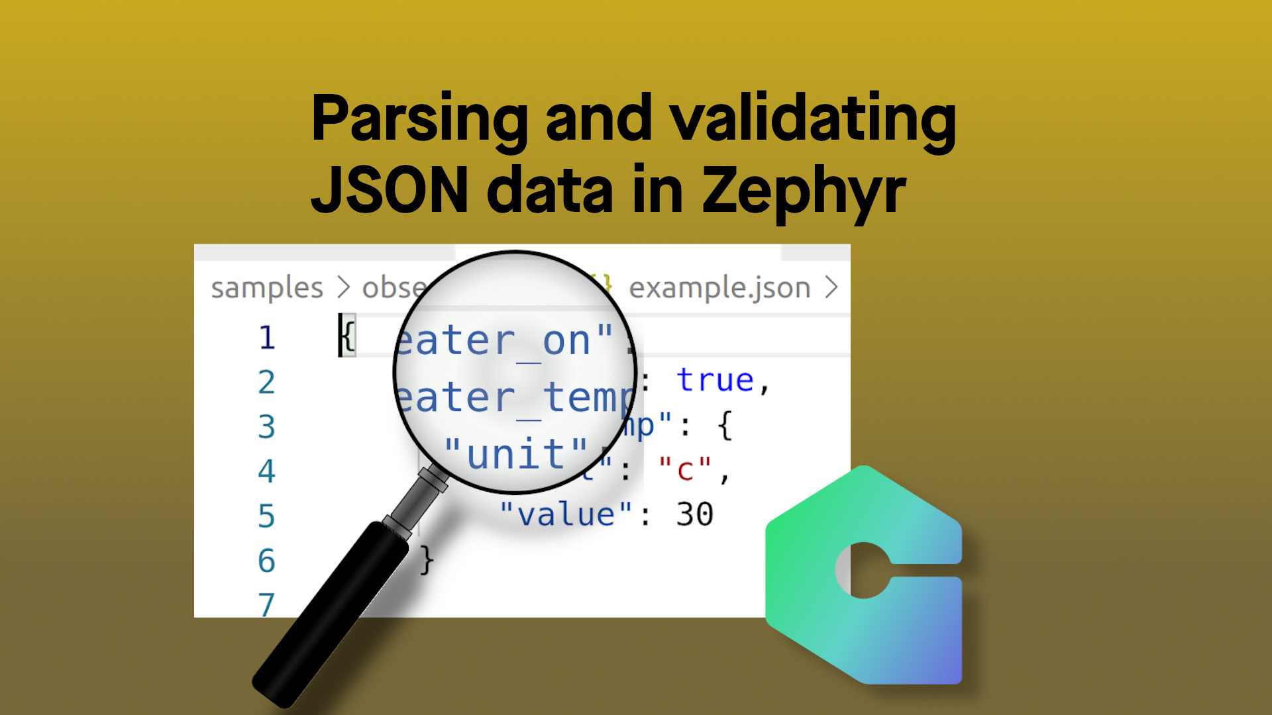Click the example.json file breadcrumb

click(x=717, y=287)
